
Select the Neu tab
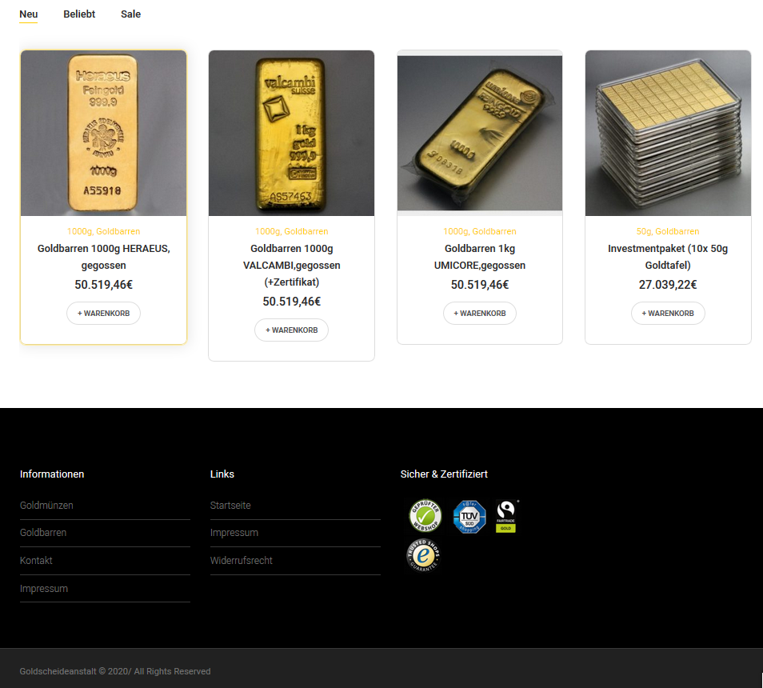click(x=29, y=14)
